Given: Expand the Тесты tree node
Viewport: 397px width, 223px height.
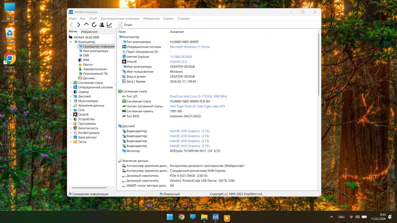Looking at the screenshot, I should coord(71,142).
